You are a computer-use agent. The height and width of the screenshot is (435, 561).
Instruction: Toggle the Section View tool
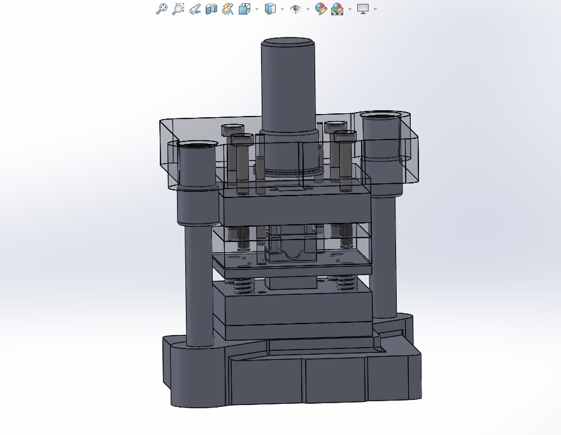tap(211, 9)
